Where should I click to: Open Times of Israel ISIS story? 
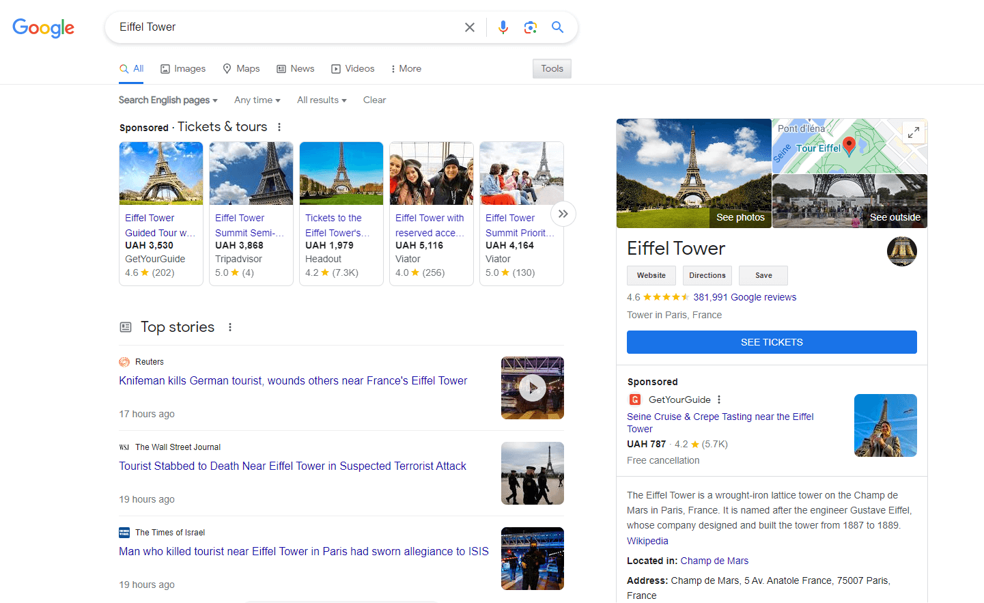pos(304,552)
